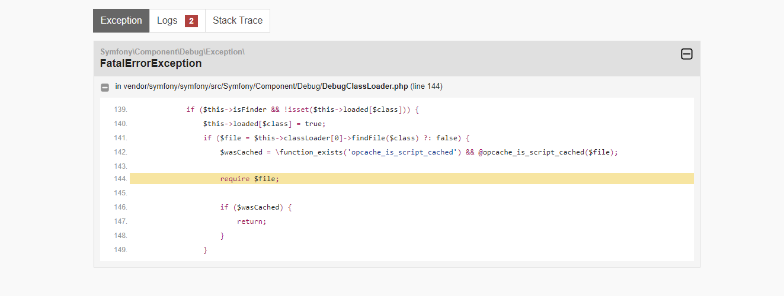
Task: Collapse the FatalErrorException block
Action: (686, 54)
